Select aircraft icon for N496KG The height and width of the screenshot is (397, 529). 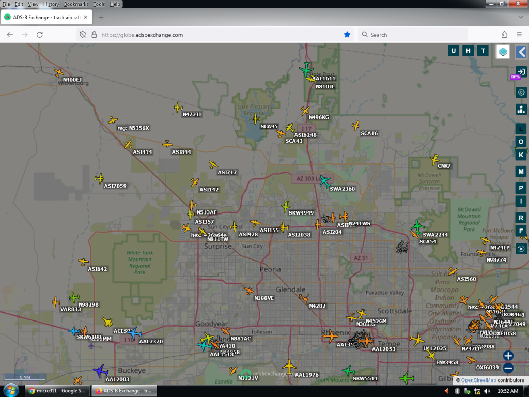[305, 111]
